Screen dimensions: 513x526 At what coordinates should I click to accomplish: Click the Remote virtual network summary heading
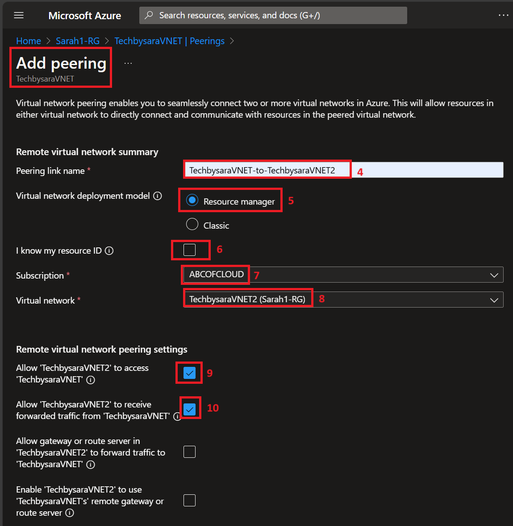click(x=87, y=152)
